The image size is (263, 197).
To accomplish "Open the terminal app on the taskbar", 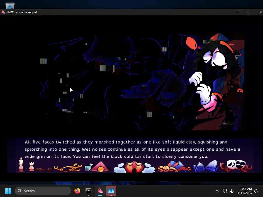I will [88, 191].
